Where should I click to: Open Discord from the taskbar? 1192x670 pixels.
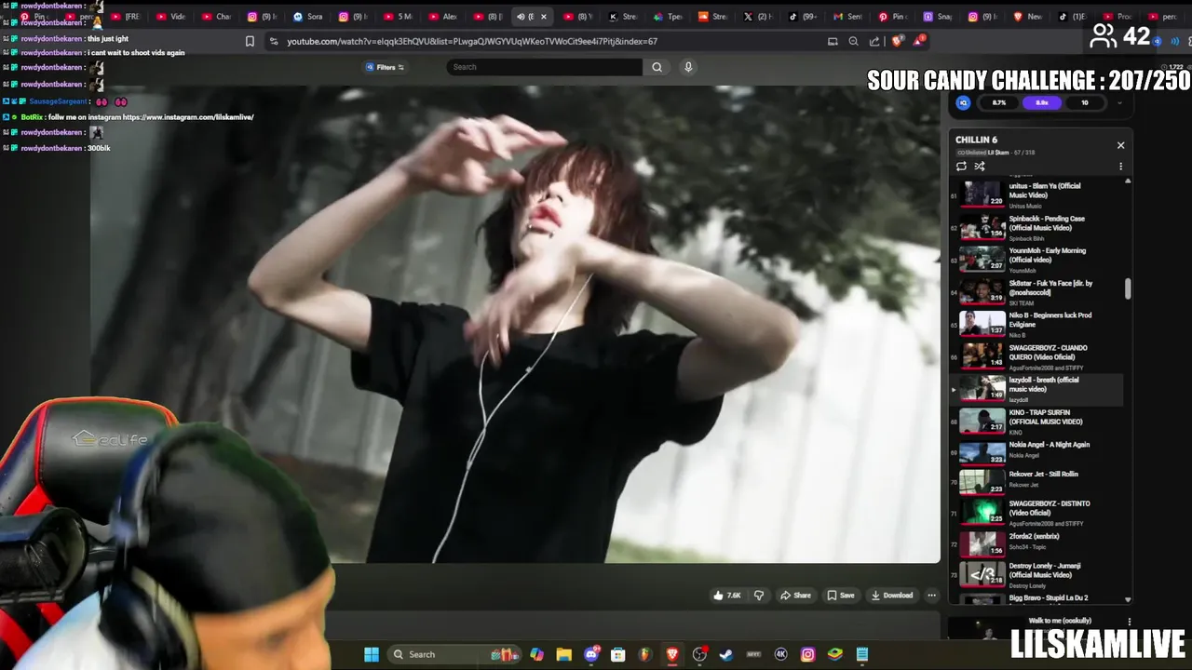pos(591,654)
